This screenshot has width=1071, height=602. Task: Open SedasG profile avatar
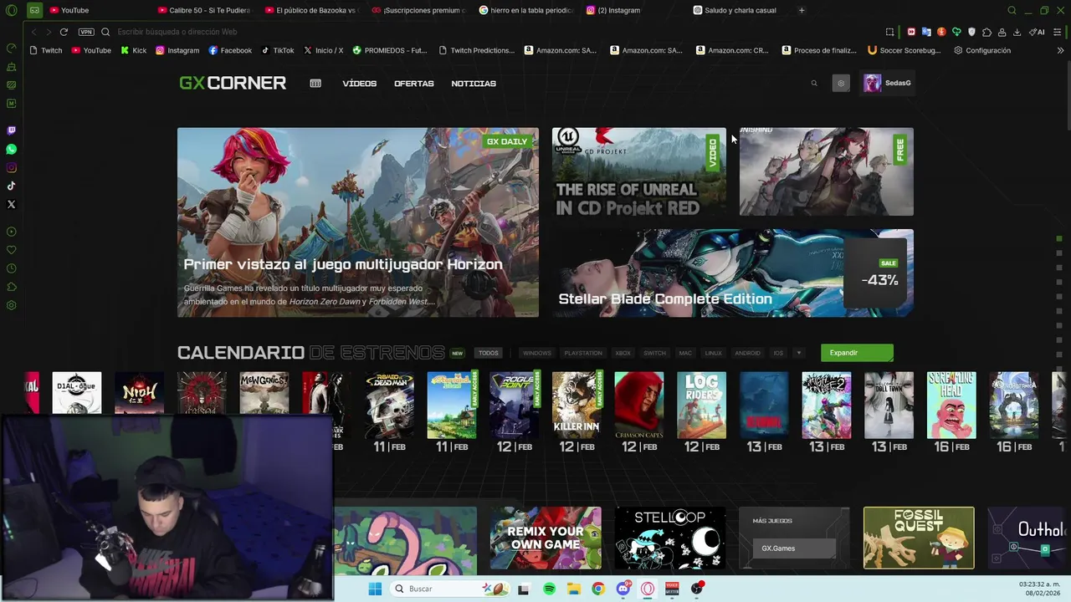pos(872,83)
